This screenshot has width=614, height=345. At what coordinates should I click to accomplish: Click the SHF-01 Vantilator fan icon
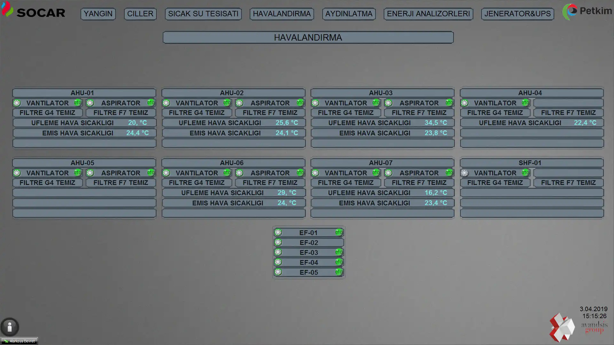click(464, 173)
